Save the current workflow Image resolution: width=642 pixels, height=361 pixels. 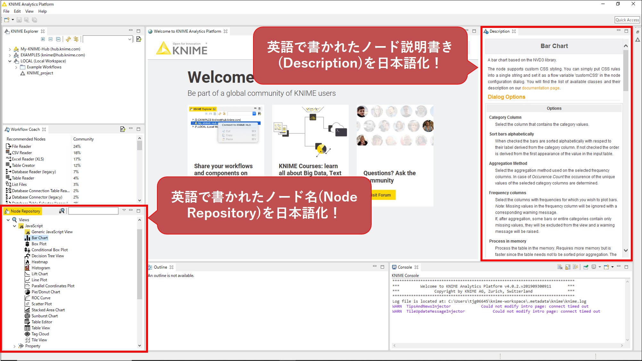point(19,20)
